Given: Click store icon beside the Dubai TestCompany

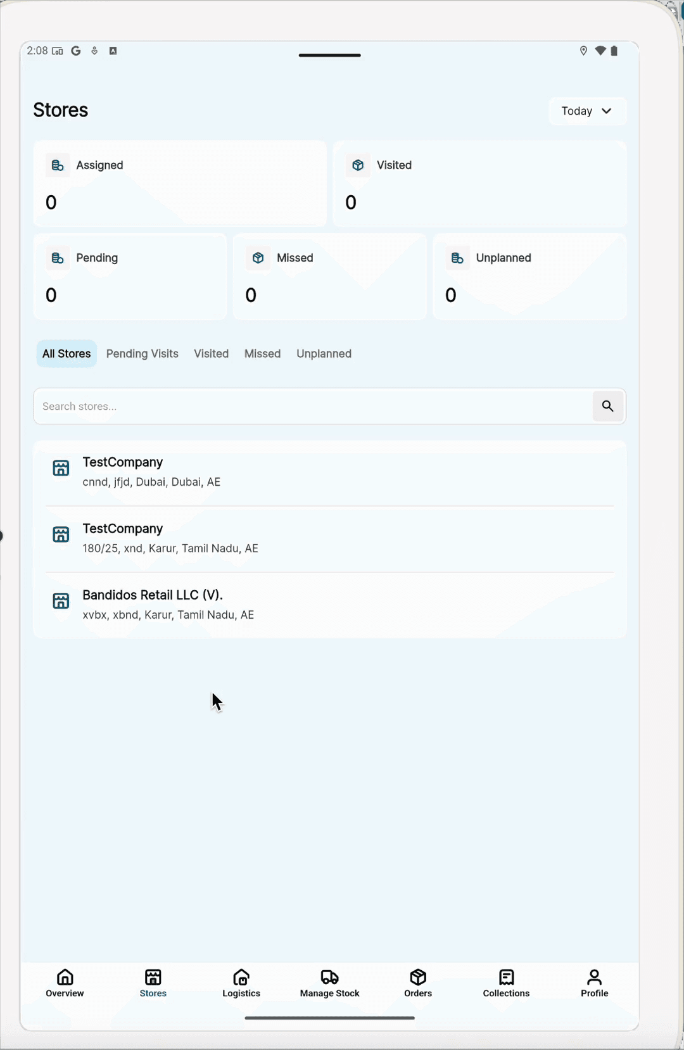Looking at the screenshot, I should (x=61, y=468).
